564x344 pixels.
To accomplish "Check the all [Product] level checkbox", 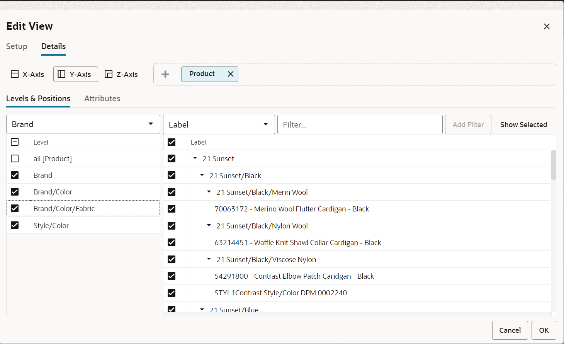I will 15,158.
